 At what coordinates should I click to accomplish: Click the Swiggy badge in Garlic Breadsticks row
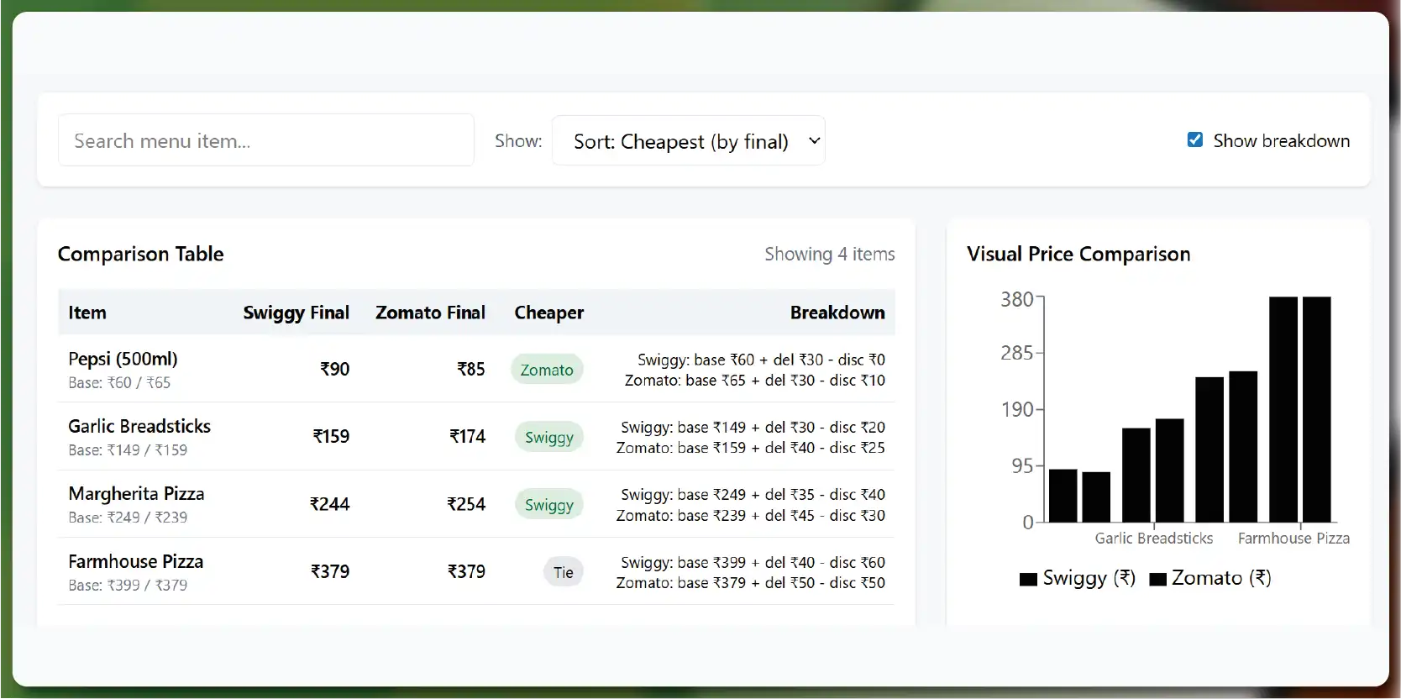coord(549,437)
